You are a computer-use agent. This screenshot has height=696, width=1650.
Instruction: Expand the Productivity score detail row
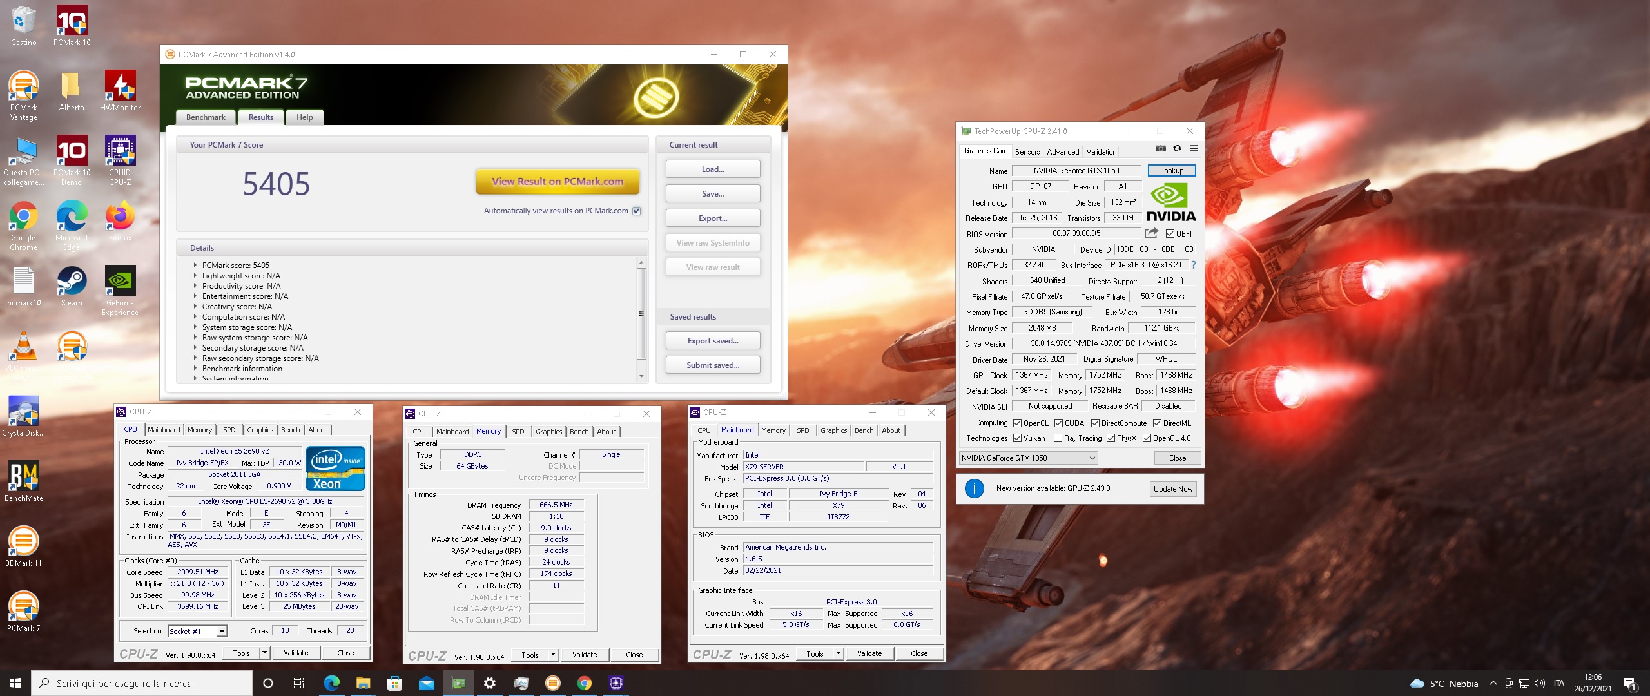195,286
